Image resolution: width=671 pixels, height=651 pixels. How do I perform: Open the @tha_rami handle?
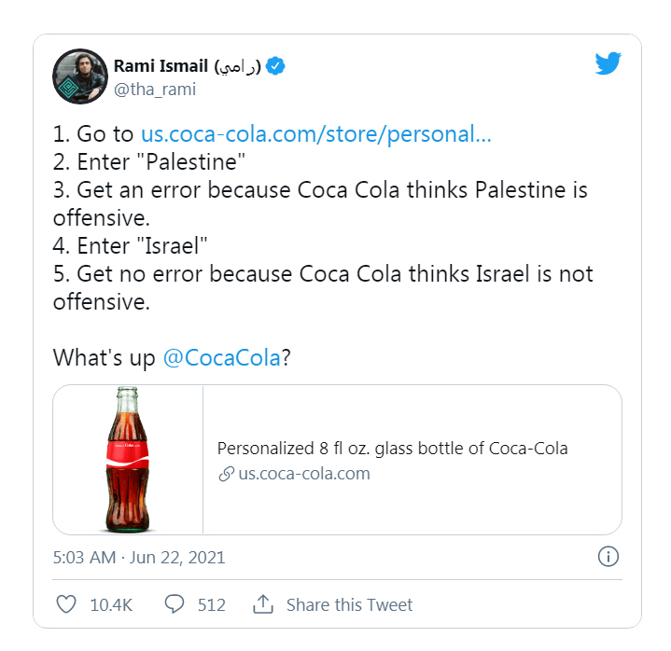[155, 90]
